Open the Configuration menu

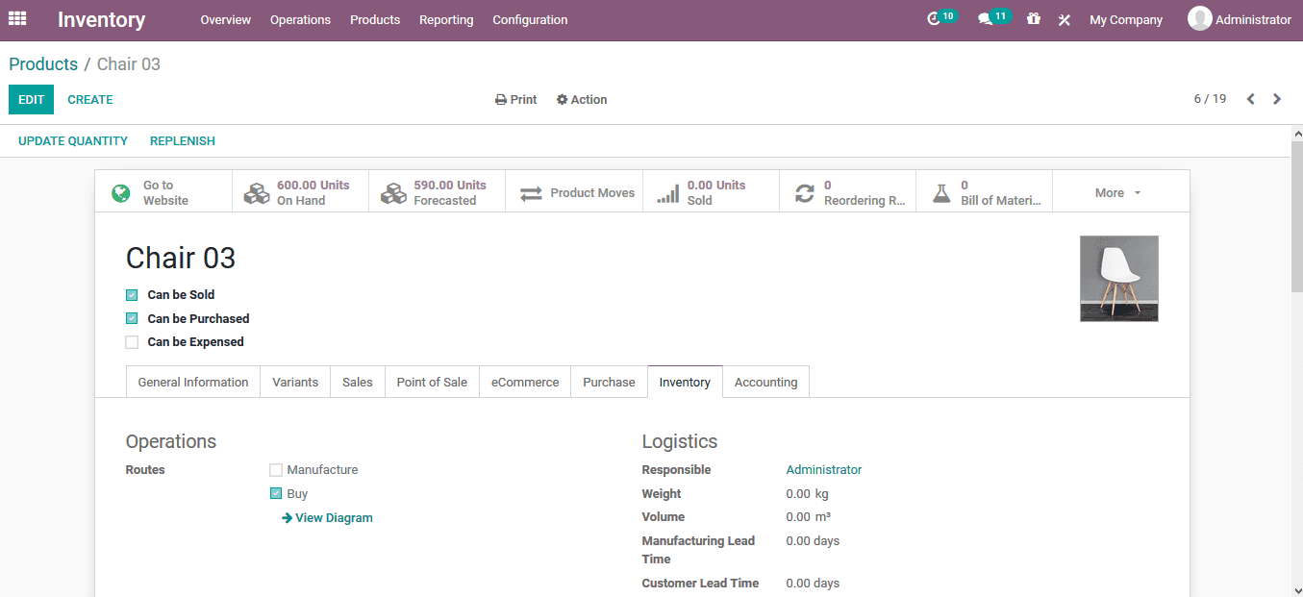530,19
